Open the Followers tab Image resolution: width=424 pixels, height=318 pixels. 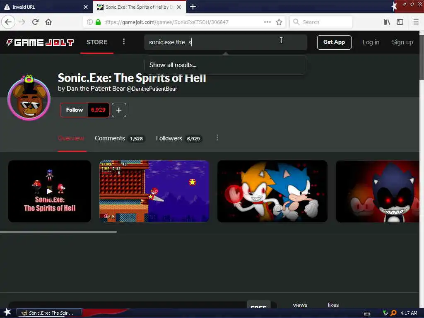click(x=179, y=138)
